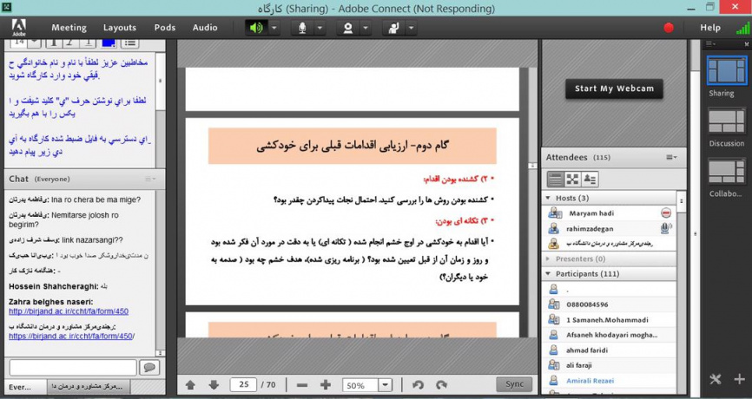Click the raise hand status icon
The height and width of the screenshot is (399, 752).
click(393, 28)
